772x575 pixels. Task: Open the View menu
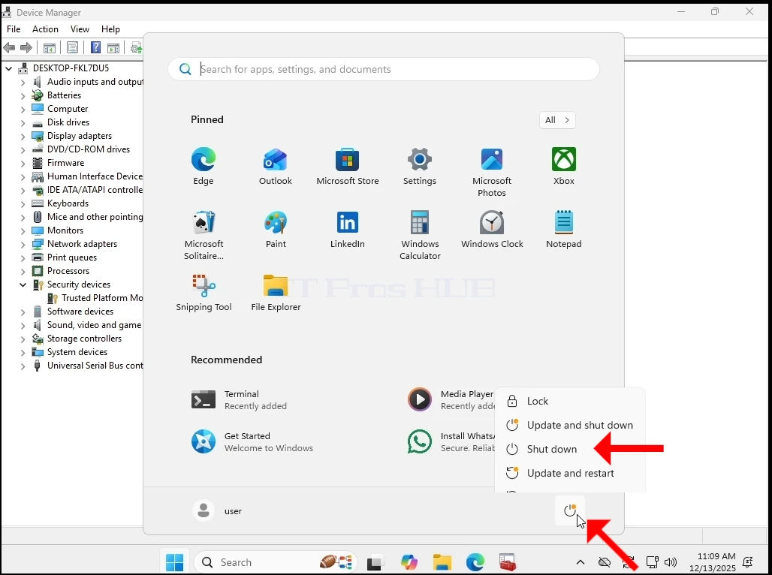80,29
